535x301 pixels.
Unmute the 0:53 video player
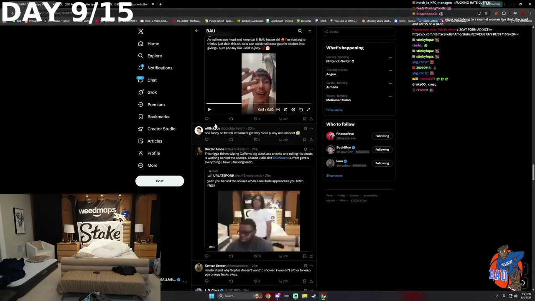pyautogui.click(x=285, y=110)
